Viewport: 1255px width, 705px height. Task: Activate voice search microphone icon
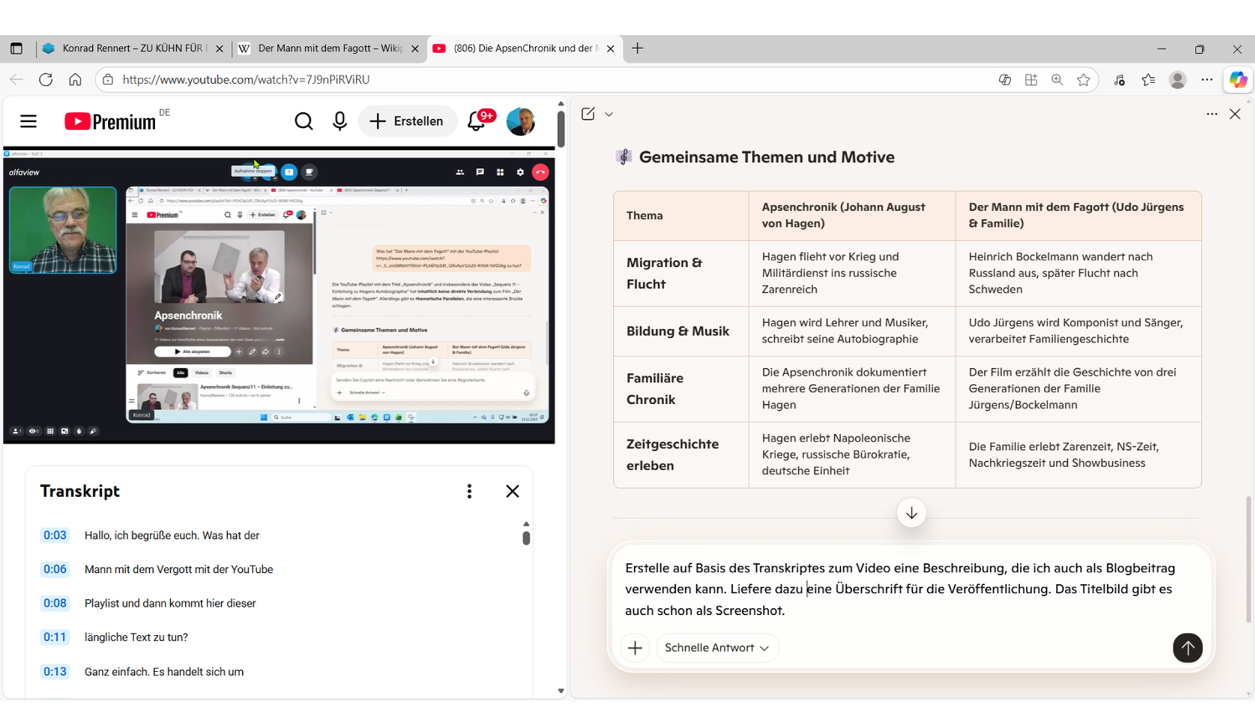[340, 122]
